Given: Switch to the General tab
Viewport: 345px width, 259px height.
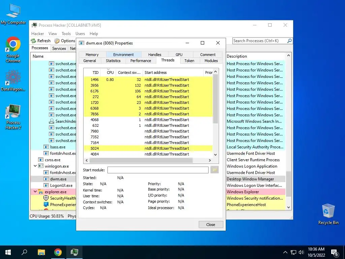Looking at the screenshot, I should click(90, 61).
